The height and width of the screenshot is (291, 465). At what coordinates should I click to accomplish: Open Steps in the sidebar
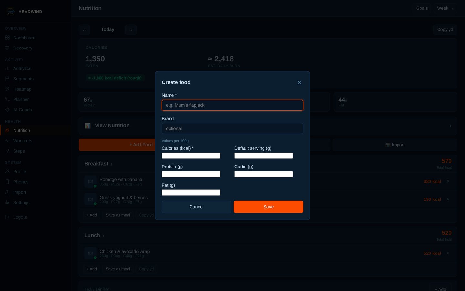[x=36, y=151]
